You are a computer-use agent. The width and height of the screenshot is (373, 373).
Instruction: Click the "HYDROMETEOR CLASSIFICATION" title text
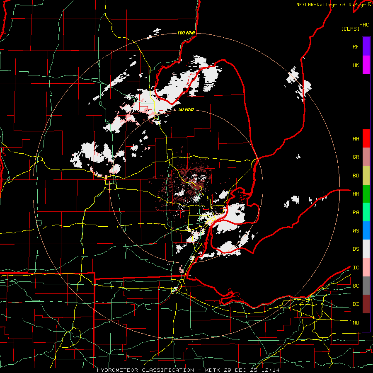(x=145, y=370)
